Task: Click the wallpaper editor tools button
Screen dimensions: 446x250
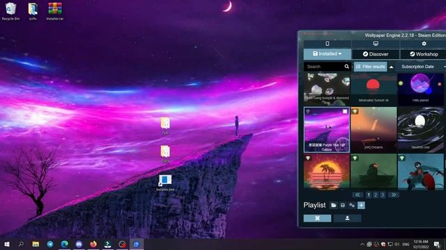Action: [x=318, y=218]
